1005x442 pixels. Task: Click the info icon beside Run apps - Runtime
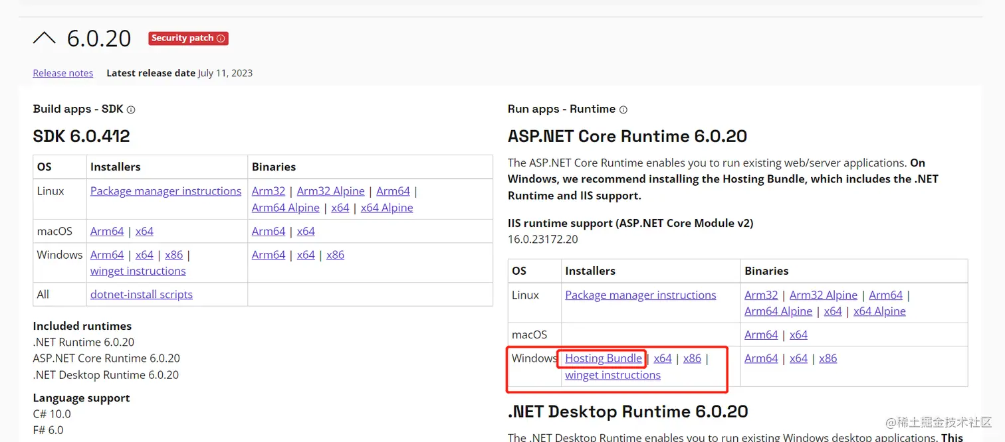[x=623, y=110]
